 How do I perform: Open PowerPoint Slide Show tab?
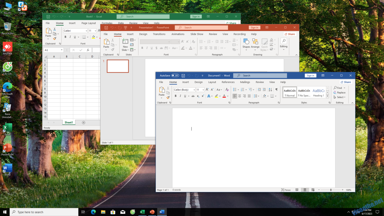[197, 34]
